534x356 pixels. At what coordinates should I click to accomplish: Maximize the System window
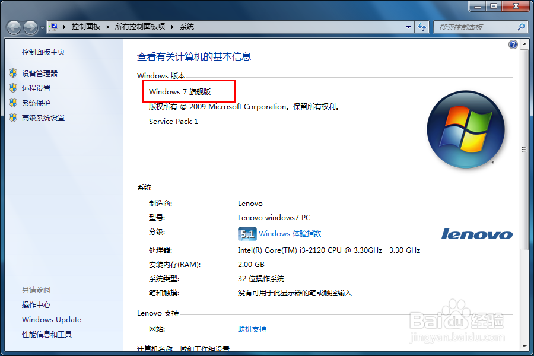(x=494, y=6)
